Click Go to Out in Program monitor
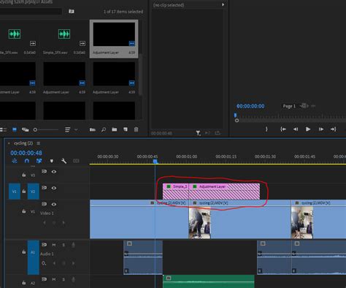The width and height of the screenshot is (346, 288). (x=334, y=129)
